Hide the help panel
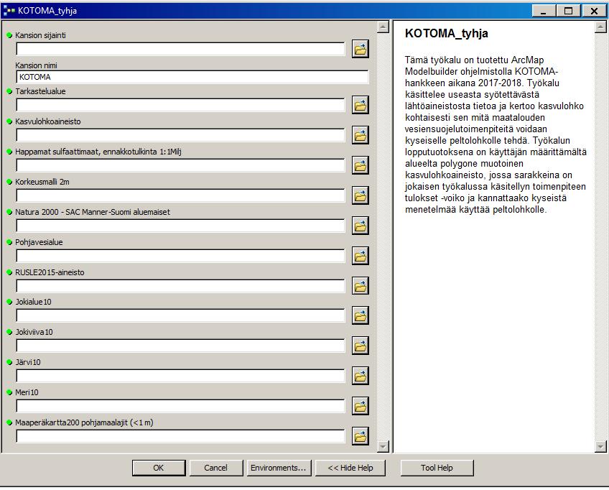 click(x=350, y=468)
